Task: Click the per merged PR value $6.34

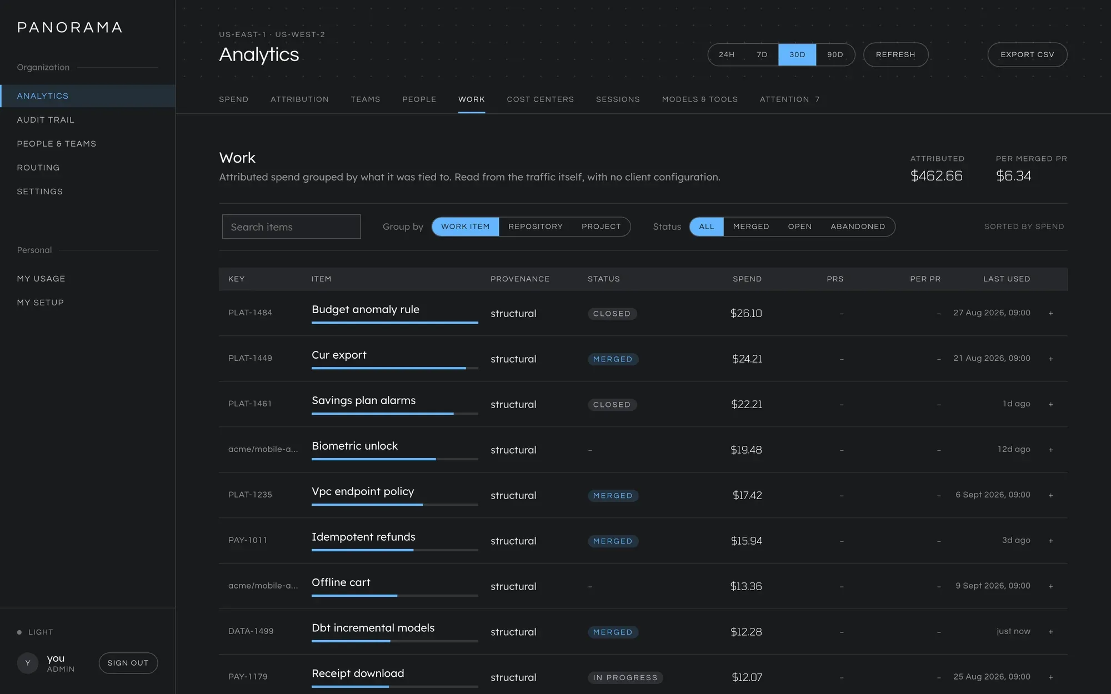Action: (x=1013, y=176)
